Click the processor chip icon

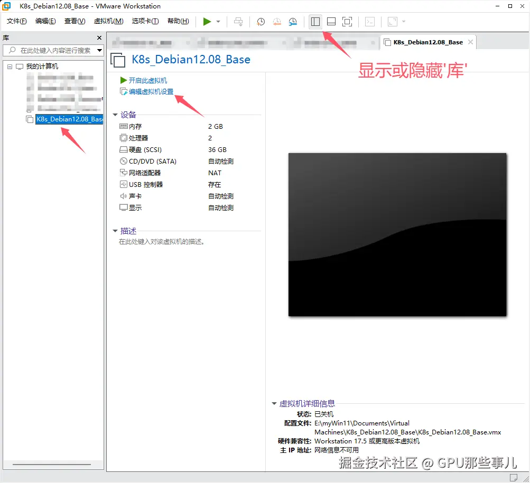tap(123, 138)
